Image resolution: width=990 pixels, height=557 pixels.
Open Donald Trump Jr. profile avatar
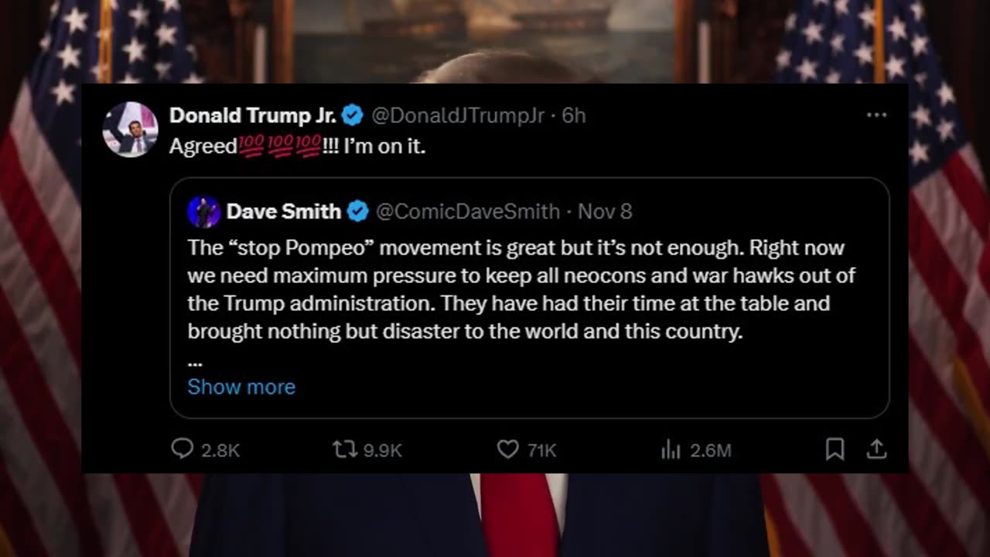coord(130,129)
